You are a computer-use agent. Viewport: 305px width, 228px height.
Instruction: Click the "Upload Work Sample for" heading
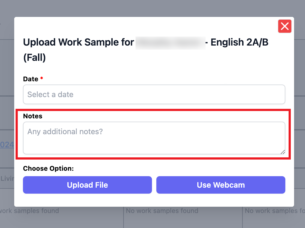(78, 43)
